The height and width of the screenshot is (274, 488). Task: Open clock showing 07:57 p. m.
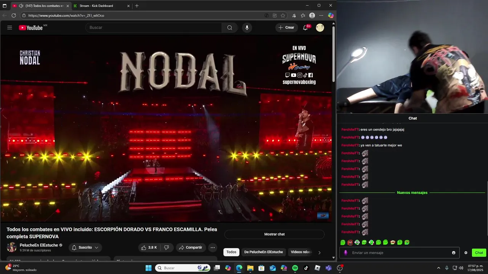[475, 268]
